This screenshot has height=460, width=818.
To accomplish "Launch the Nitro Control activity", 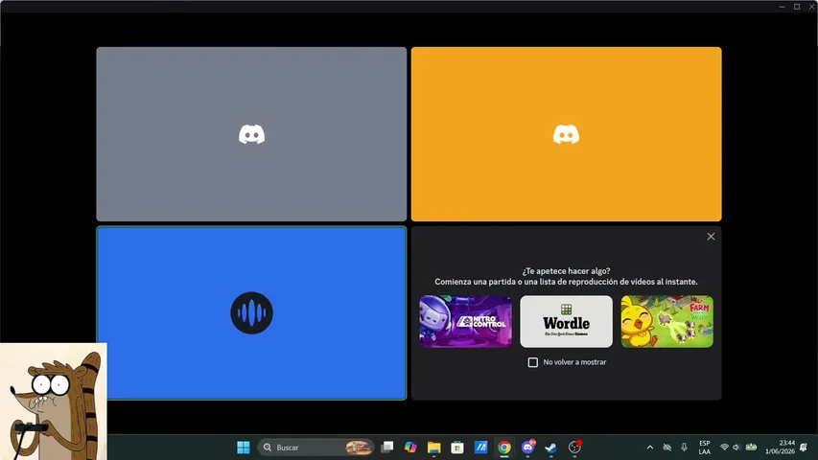I will point(465,321).
